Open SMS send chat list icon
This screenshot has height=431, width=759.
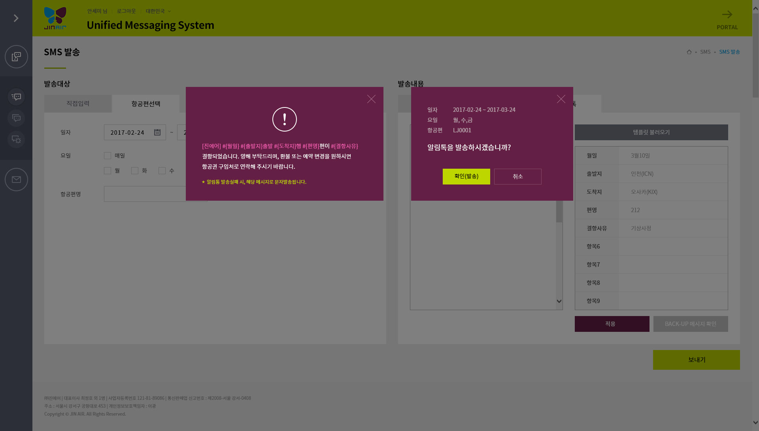16,97
